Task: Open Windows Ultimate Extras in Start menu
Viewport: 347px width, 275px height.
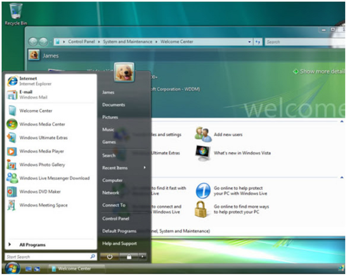Action: click(51, 137)
